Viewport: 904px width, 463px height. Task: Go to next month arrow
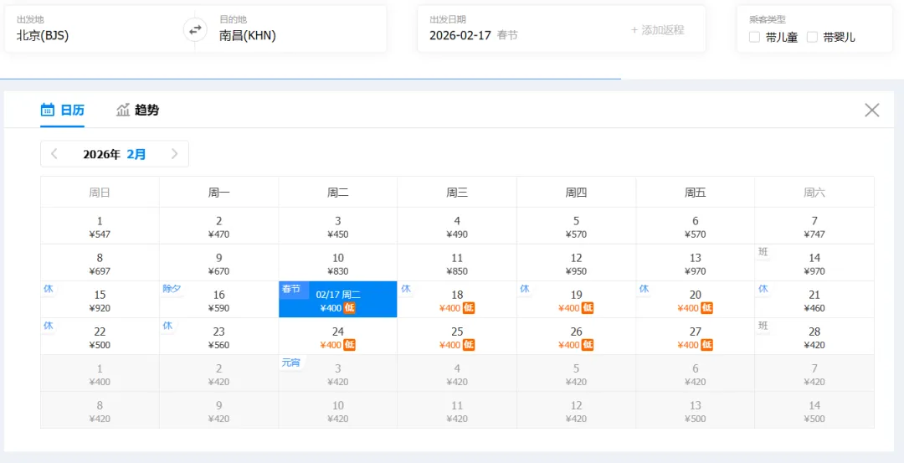[175, 154]
